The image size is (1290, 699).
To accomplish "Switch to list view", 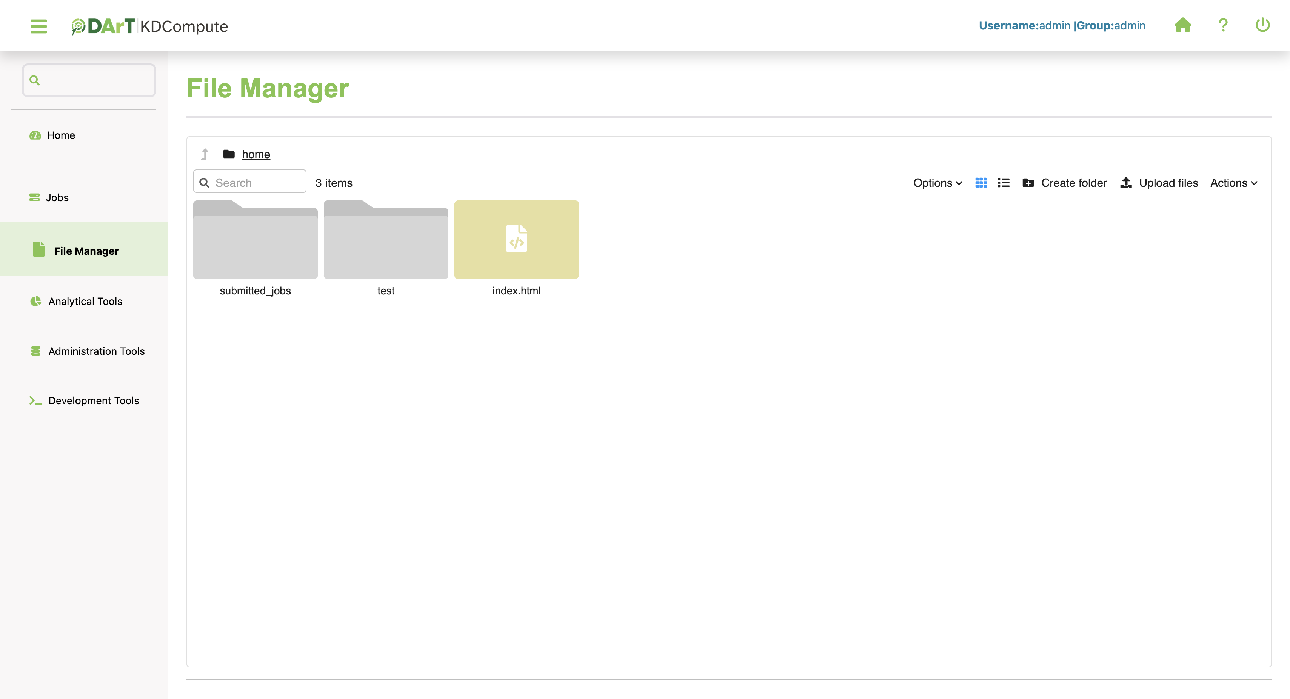I will click(1004, 183).
